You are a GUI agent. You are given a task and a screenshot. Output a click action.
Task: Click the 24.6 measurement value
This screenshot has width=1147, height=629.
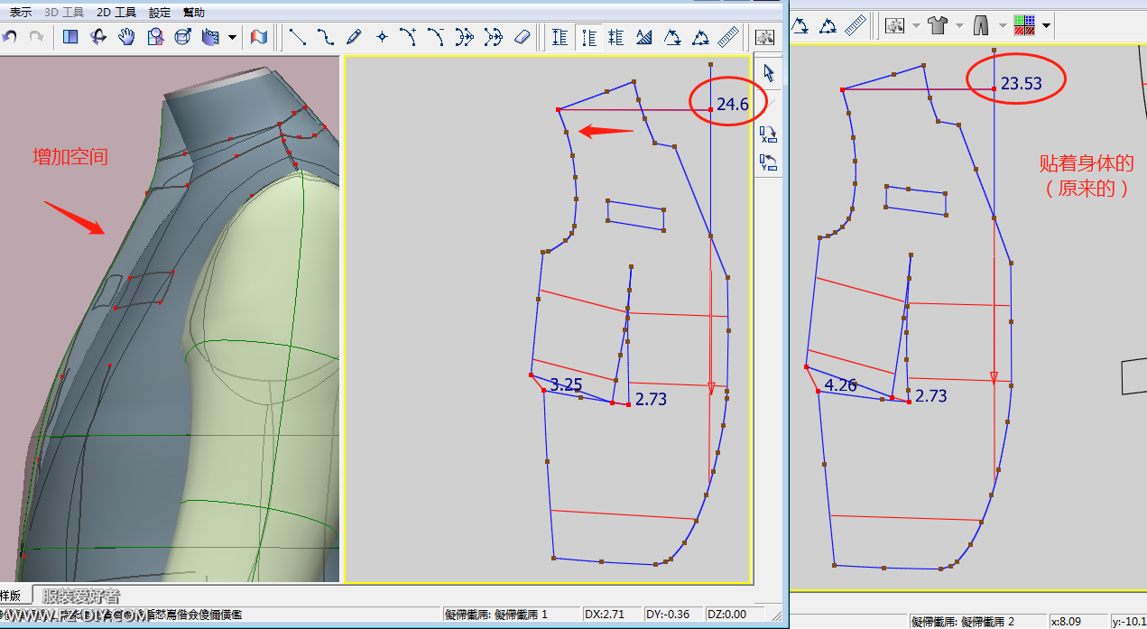tap(733, 104)
